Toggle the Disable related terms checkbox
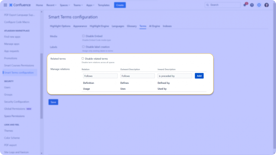Viewport: 276px width, 155px height. 83,59
